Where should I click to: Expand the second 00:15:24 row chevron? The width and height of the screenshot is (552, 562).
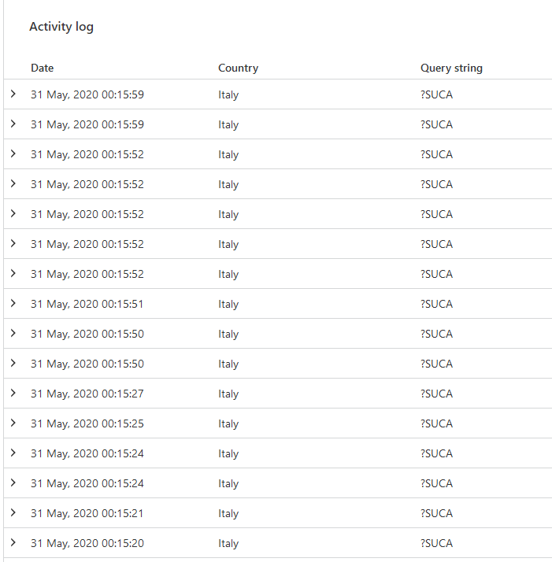coord(13,483)
